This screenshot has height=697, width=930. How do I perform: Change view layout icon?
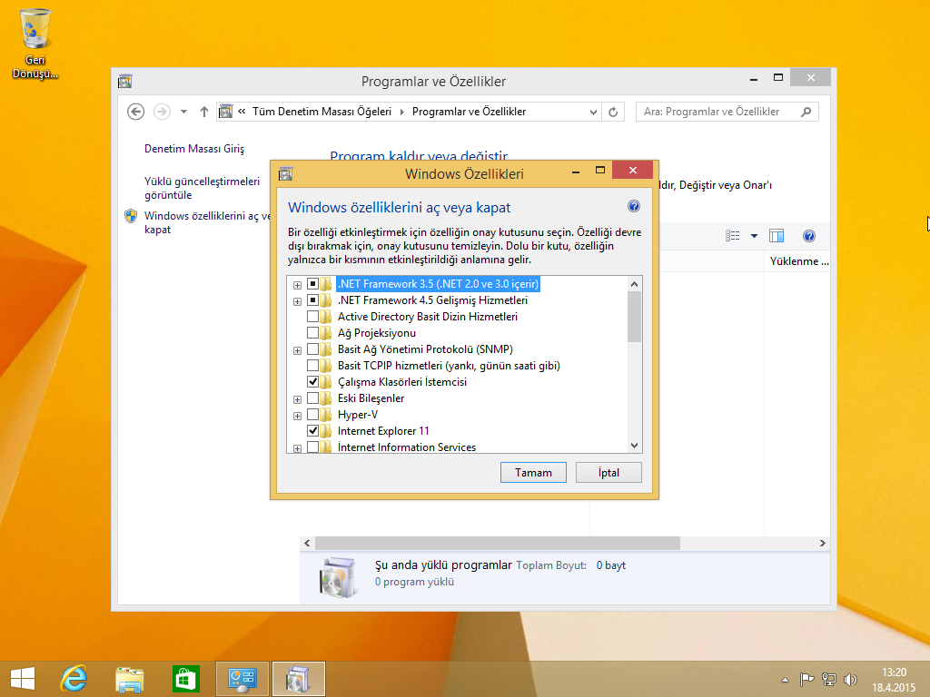tap(733, 236)
